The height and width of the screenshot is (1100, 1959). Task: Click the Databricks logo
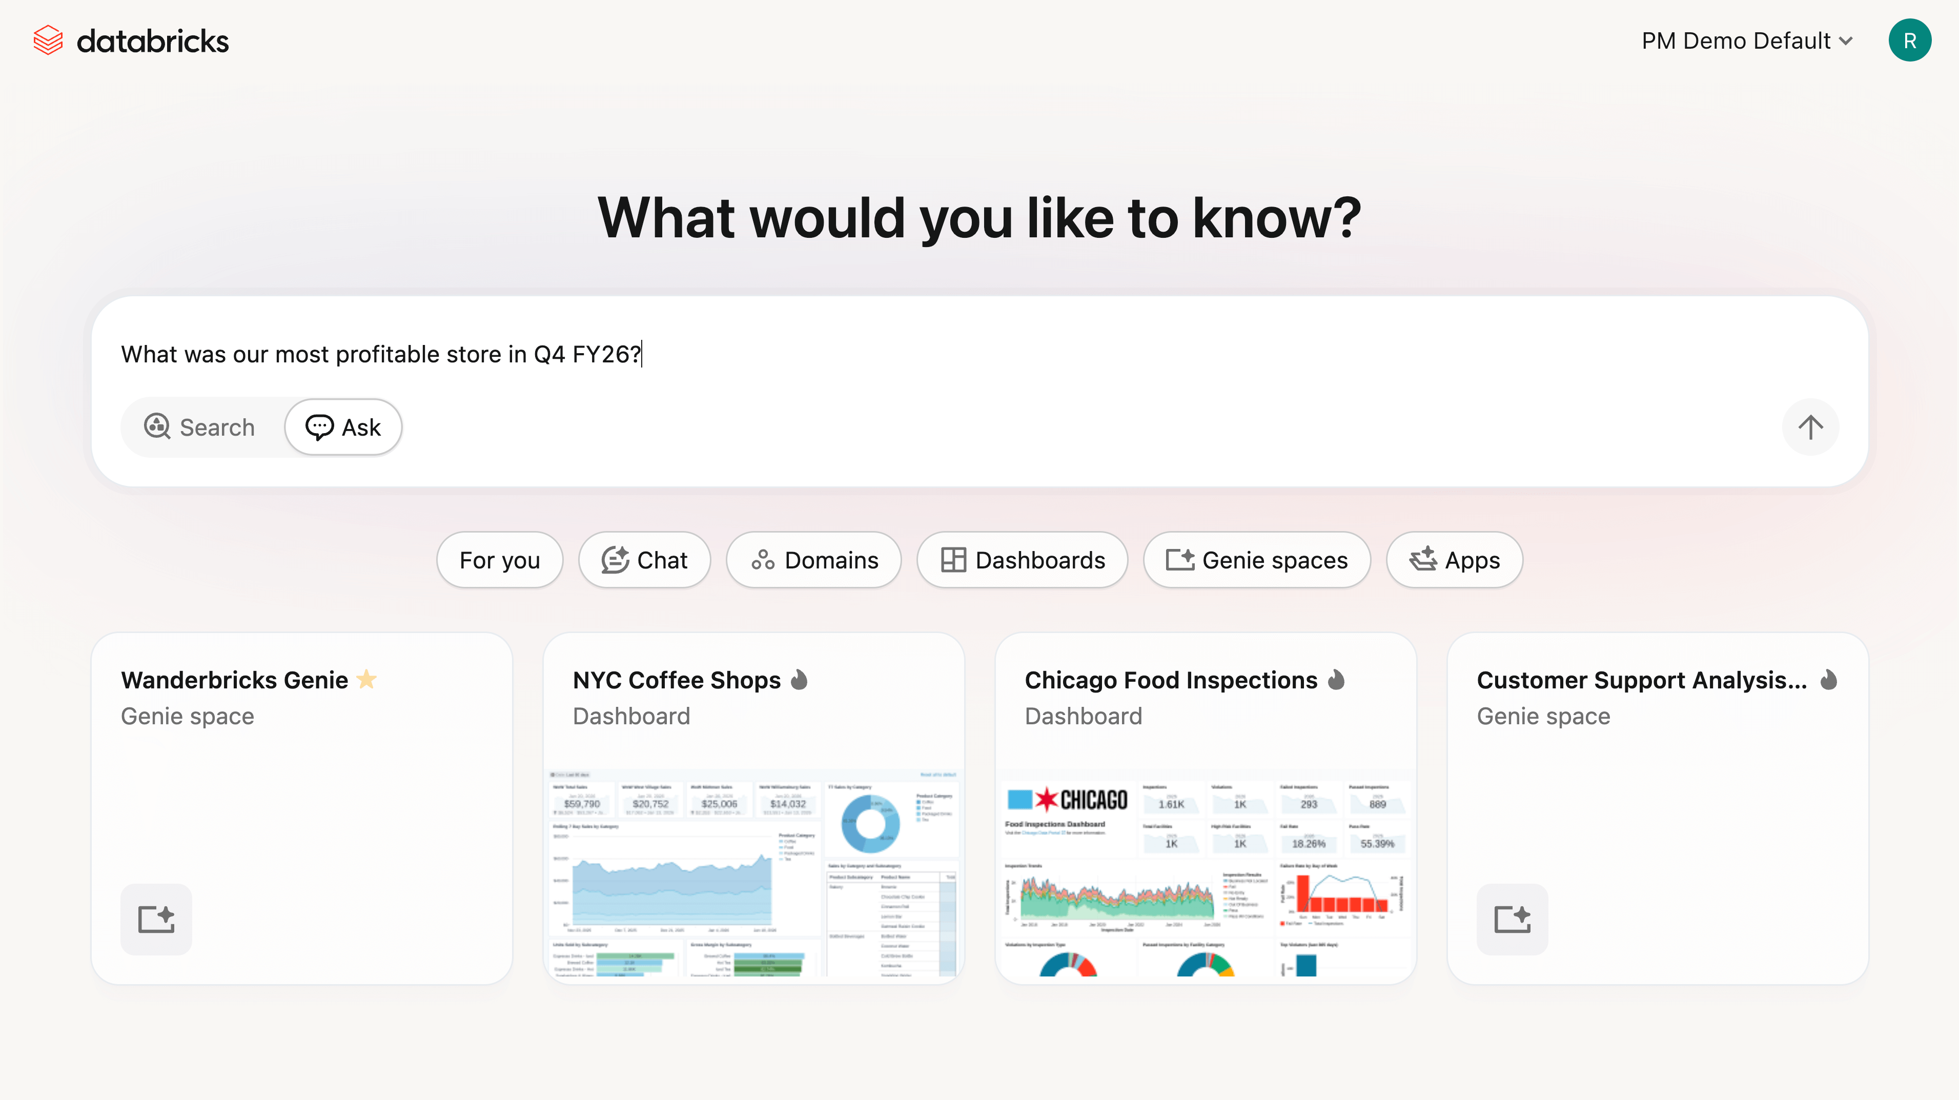click(x=130, y=39)
